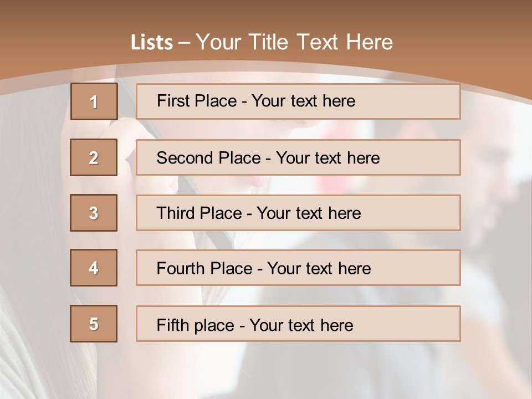Click the word 'Fifth' in list
The image size is (532, 399).
[172, 325]
